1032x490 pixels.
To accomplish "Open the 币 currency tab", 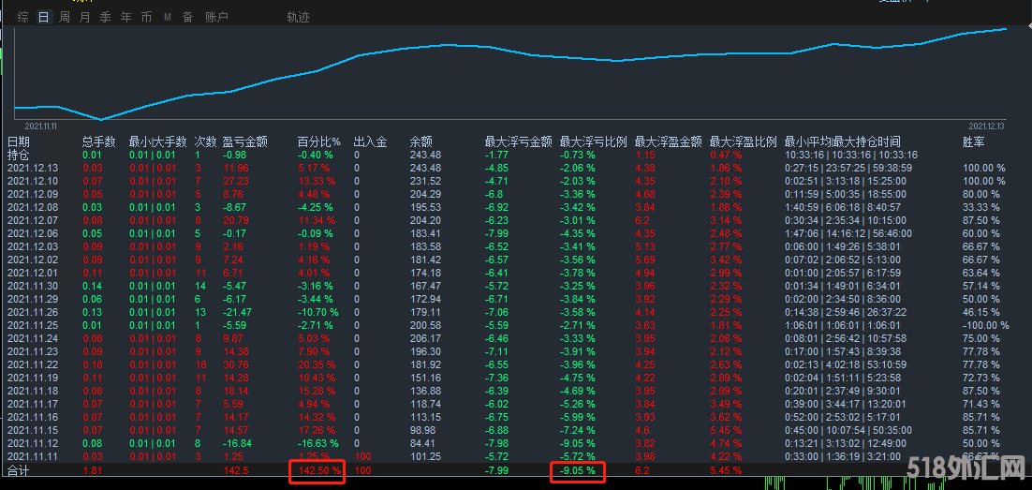I will point(146,17).
